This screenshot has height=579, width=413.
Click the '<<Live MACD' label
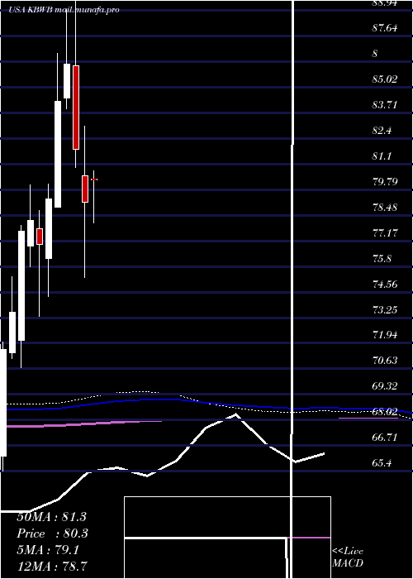(348, 557)
